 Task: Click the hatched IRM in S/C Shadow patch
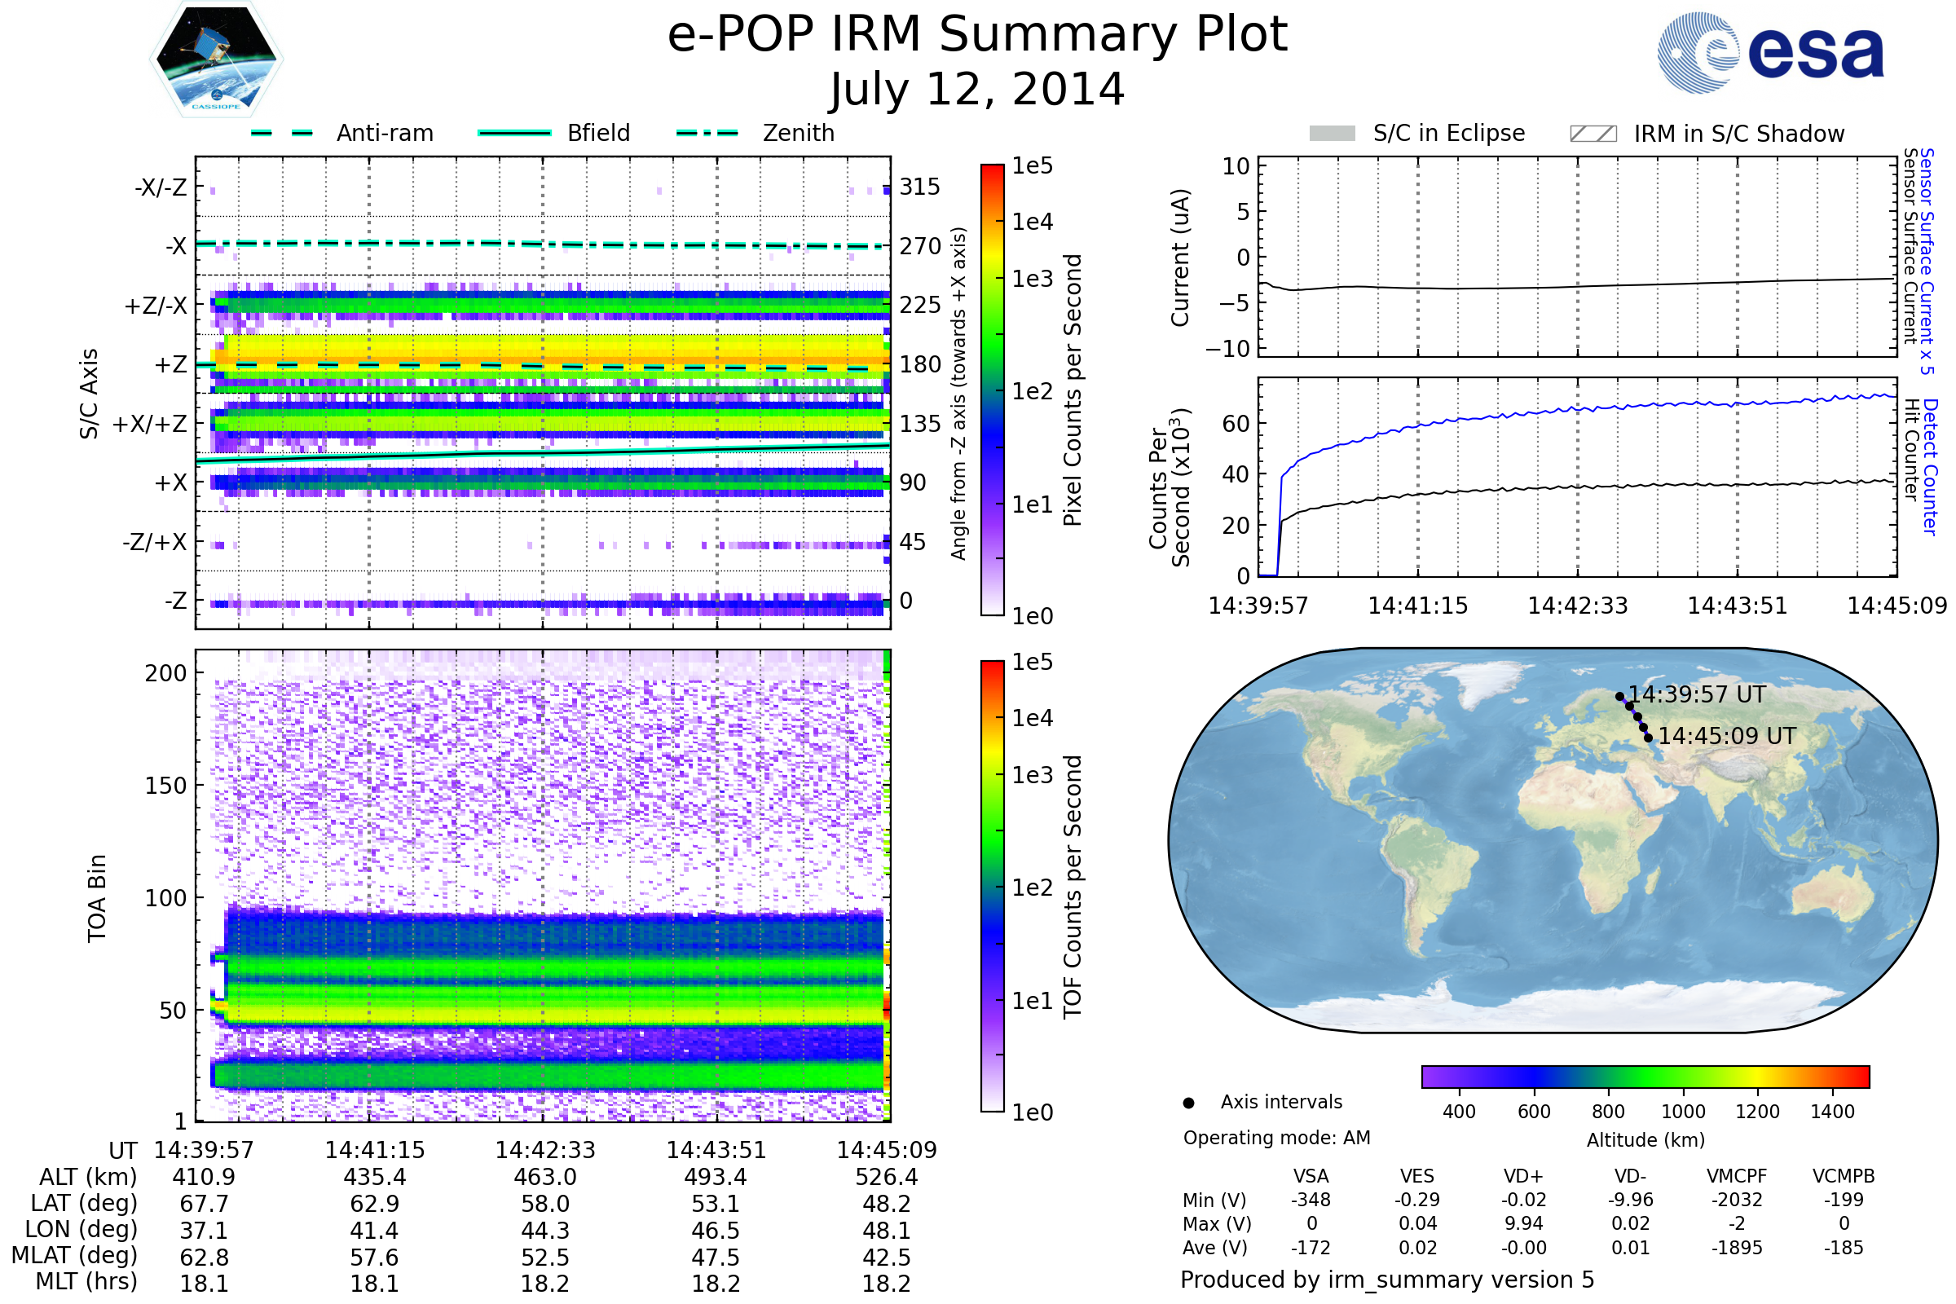click(x=1593, y=134)
